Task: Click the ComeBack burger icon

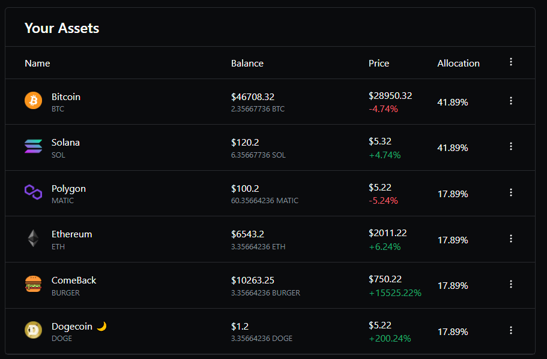Action: point(33,284)
